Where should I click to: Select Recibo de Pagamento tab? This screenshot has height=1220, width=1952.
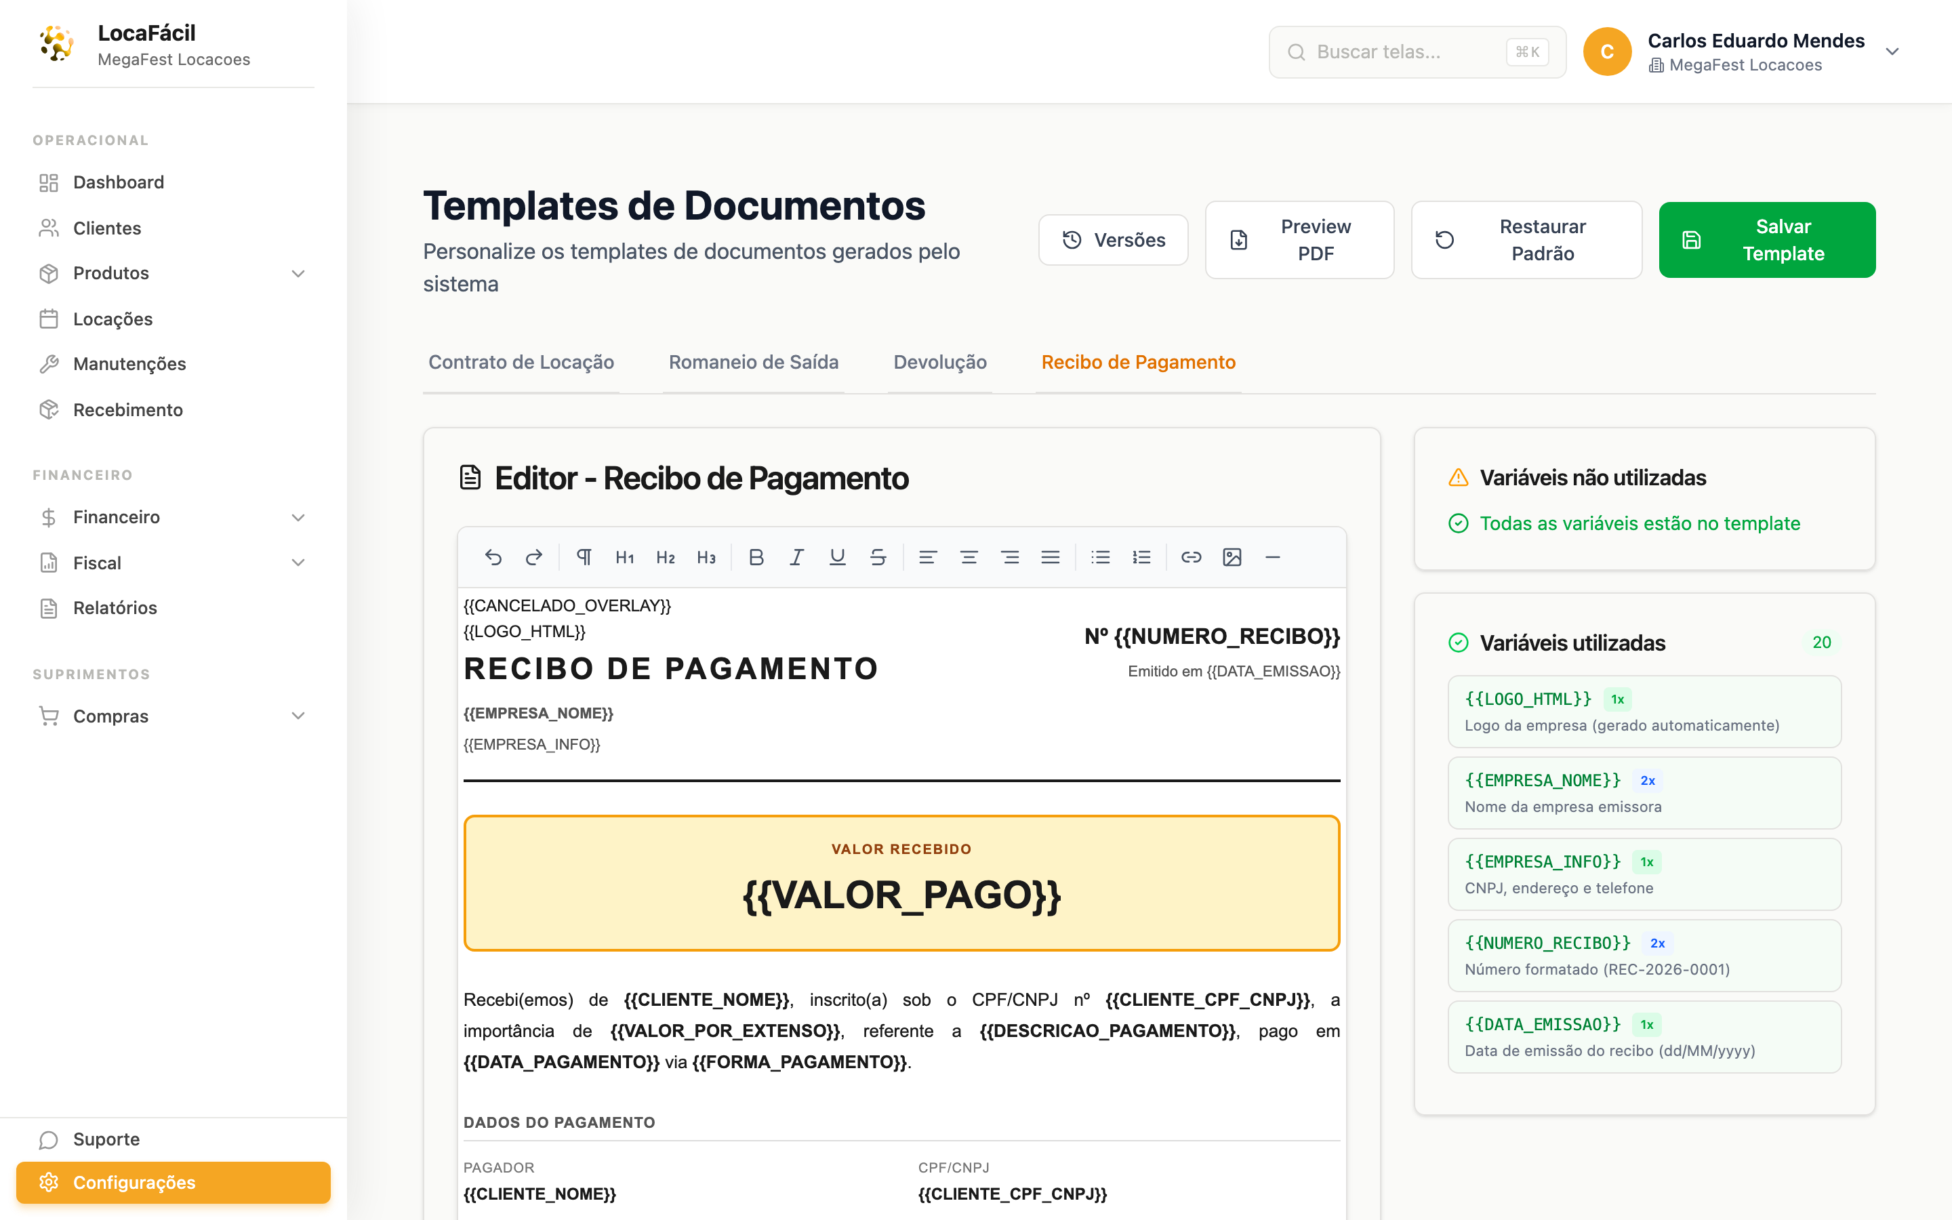pyautogui.click(x=1138, y=363)
